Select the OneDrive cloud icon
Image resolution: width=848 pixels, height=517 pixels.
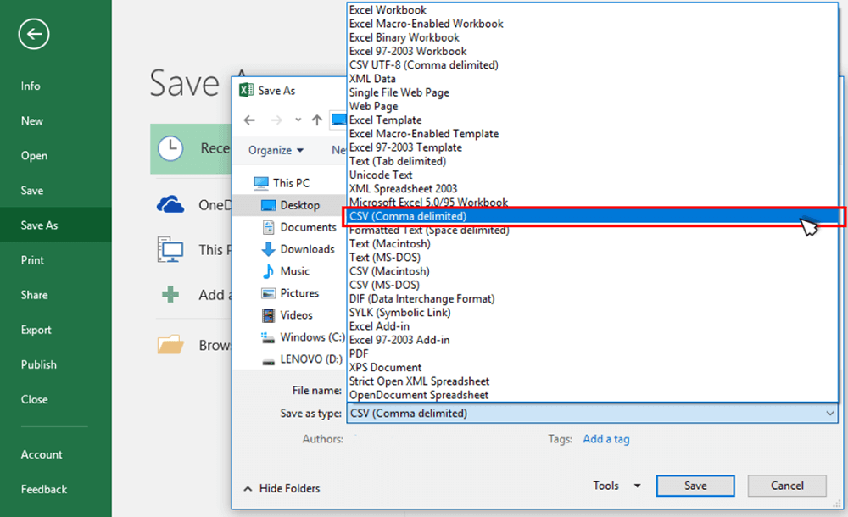(x=170, y=204)
